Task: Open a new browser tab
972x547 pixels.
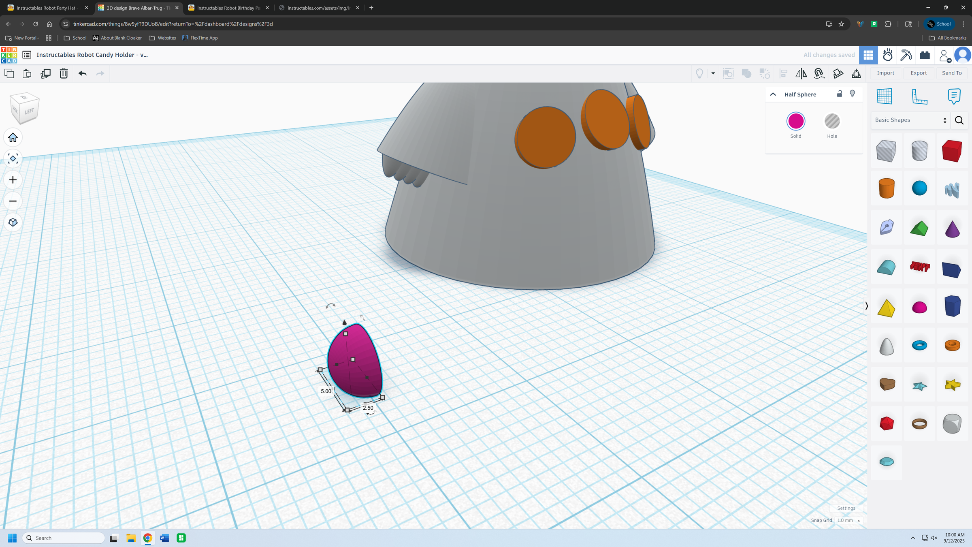Action: 371,8
